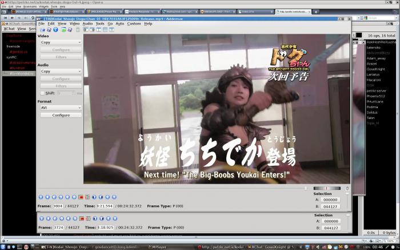The image size is (400, 250).
Task: Set selection marker B icon, front window
Action: click(x=87, y=197)
